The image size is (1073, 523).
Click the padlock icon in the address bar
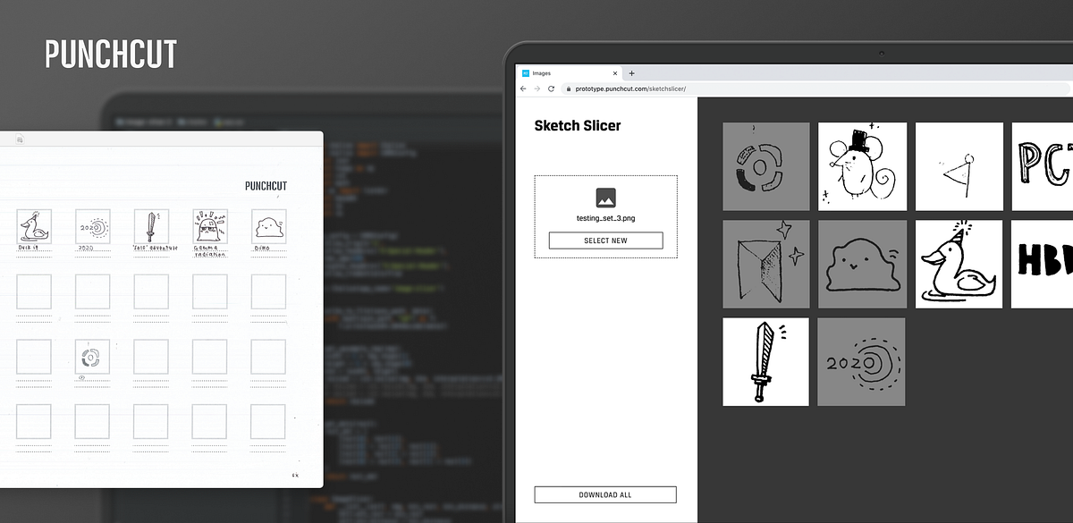pyautogui.click(x=569, y=89)
